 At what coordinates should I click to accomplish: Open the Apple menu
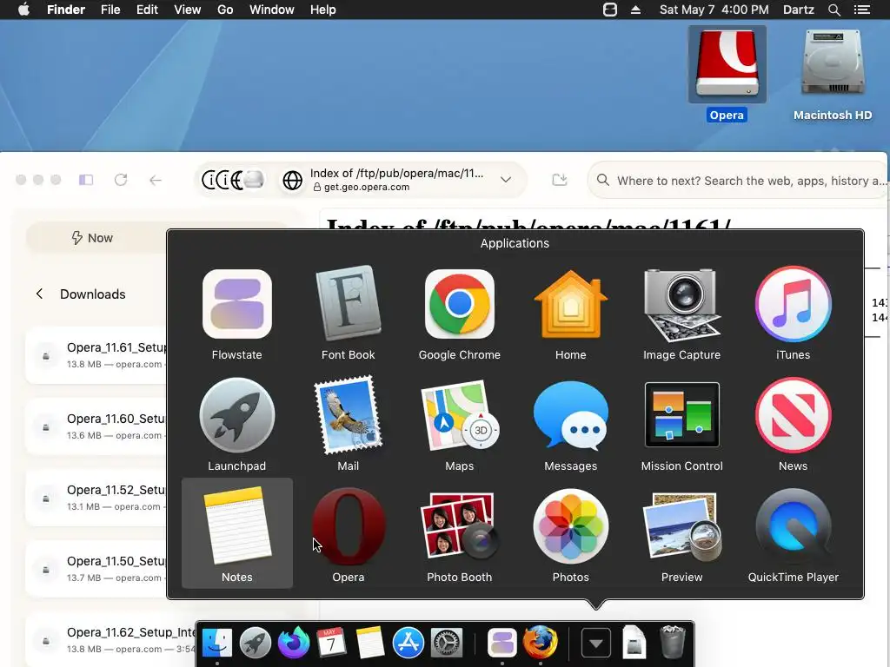point(23,10)
